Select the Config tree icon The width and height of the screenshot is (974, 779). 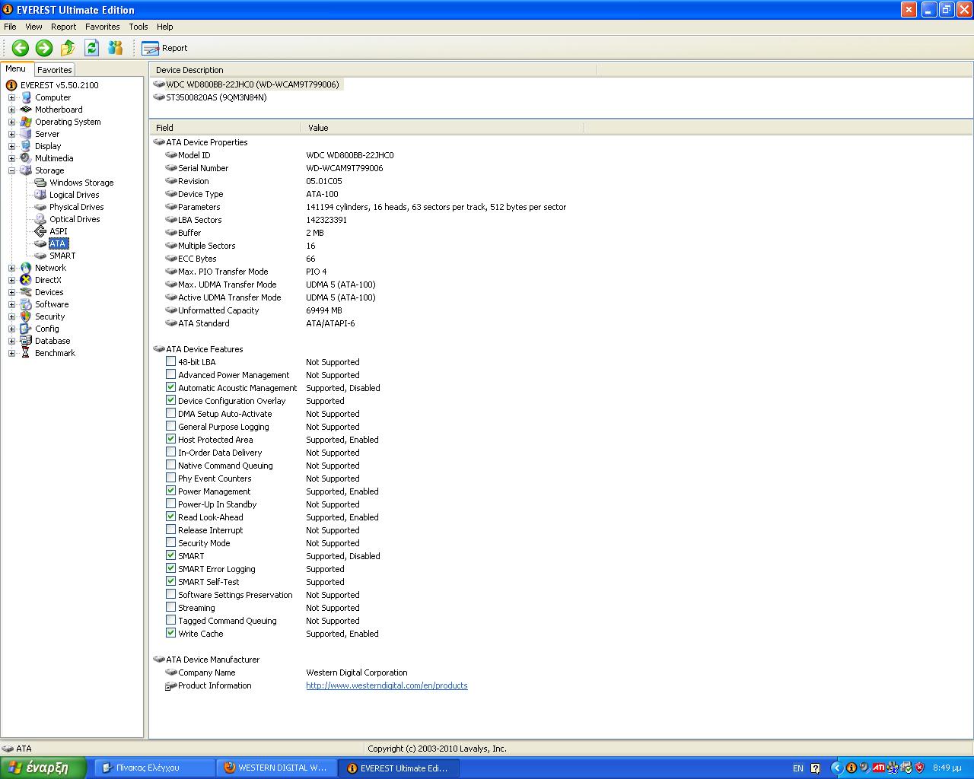tap(26, 329)
